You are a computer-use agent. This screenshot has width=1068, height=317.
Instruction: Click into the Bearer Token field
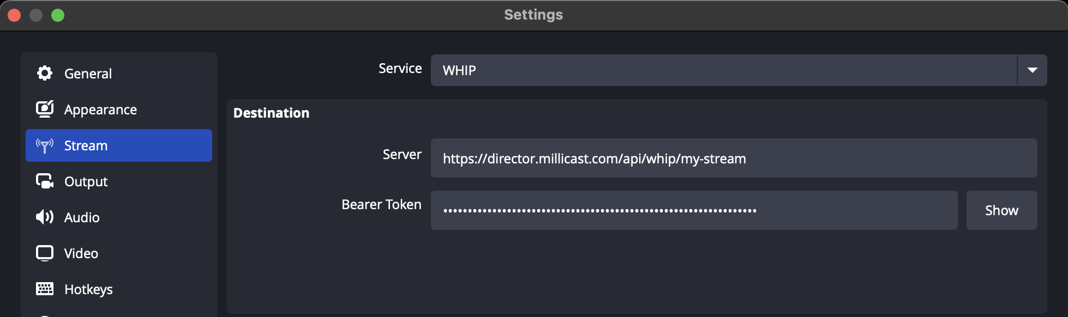694,210
